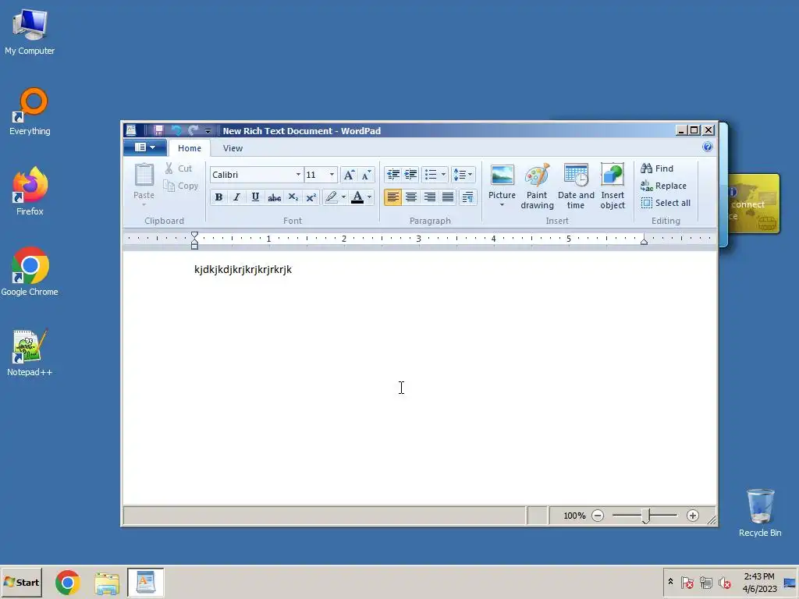Viewport: 799px width, 599px height.
Task: Toggle subscript formatting
Action: [293, 197]
